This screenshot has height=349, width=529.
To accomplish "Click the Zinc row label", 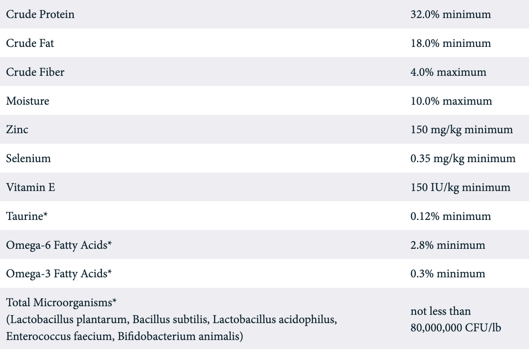I will [x=17, y=129].
